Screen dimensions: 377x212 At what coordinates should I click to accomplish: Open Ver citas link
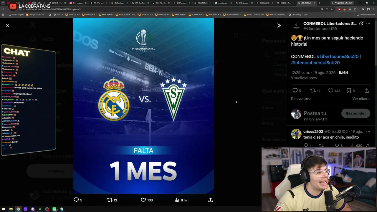point(361,99)
